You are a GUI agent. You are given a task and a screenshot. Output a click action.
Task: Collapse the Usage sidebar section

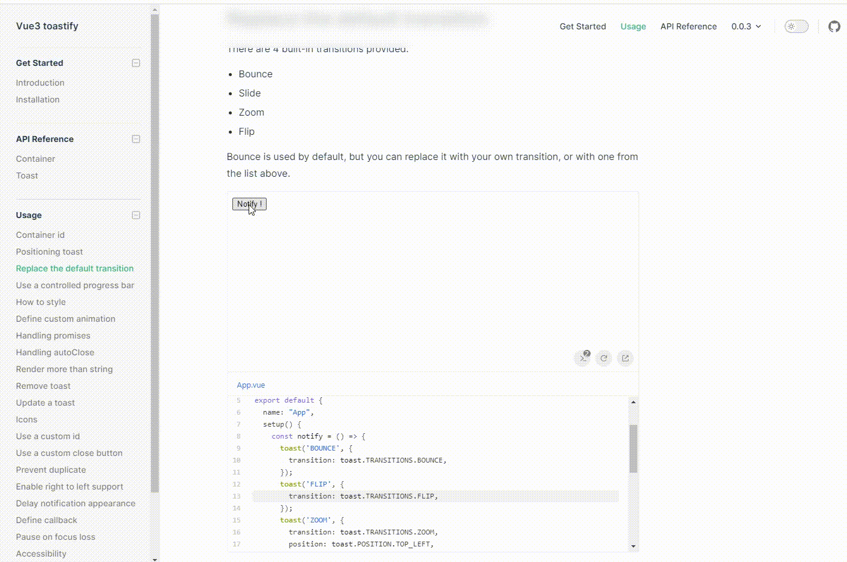(136, 214)
